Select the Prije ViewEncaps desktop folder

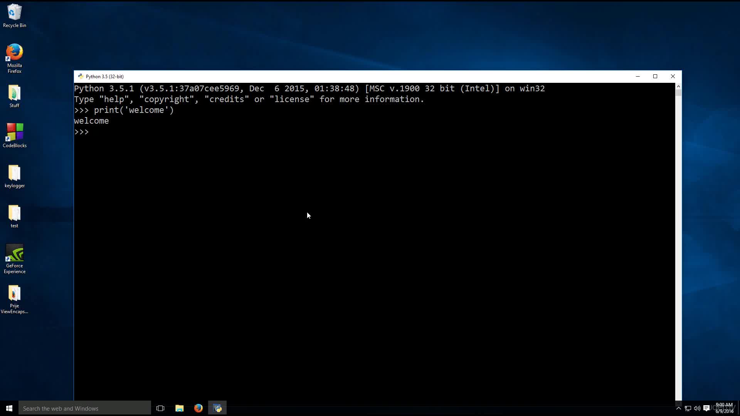[15, 300]
